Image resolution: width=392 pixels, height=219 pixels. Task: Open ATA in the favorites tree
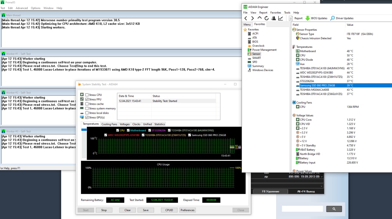(254, 38)
